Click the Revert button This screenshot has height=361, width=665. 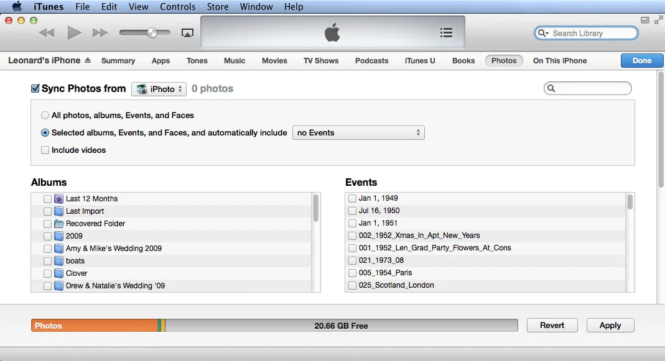(x=552, y=326)
